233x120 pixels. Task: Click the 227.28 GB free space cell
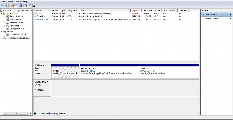pos(147,19)
